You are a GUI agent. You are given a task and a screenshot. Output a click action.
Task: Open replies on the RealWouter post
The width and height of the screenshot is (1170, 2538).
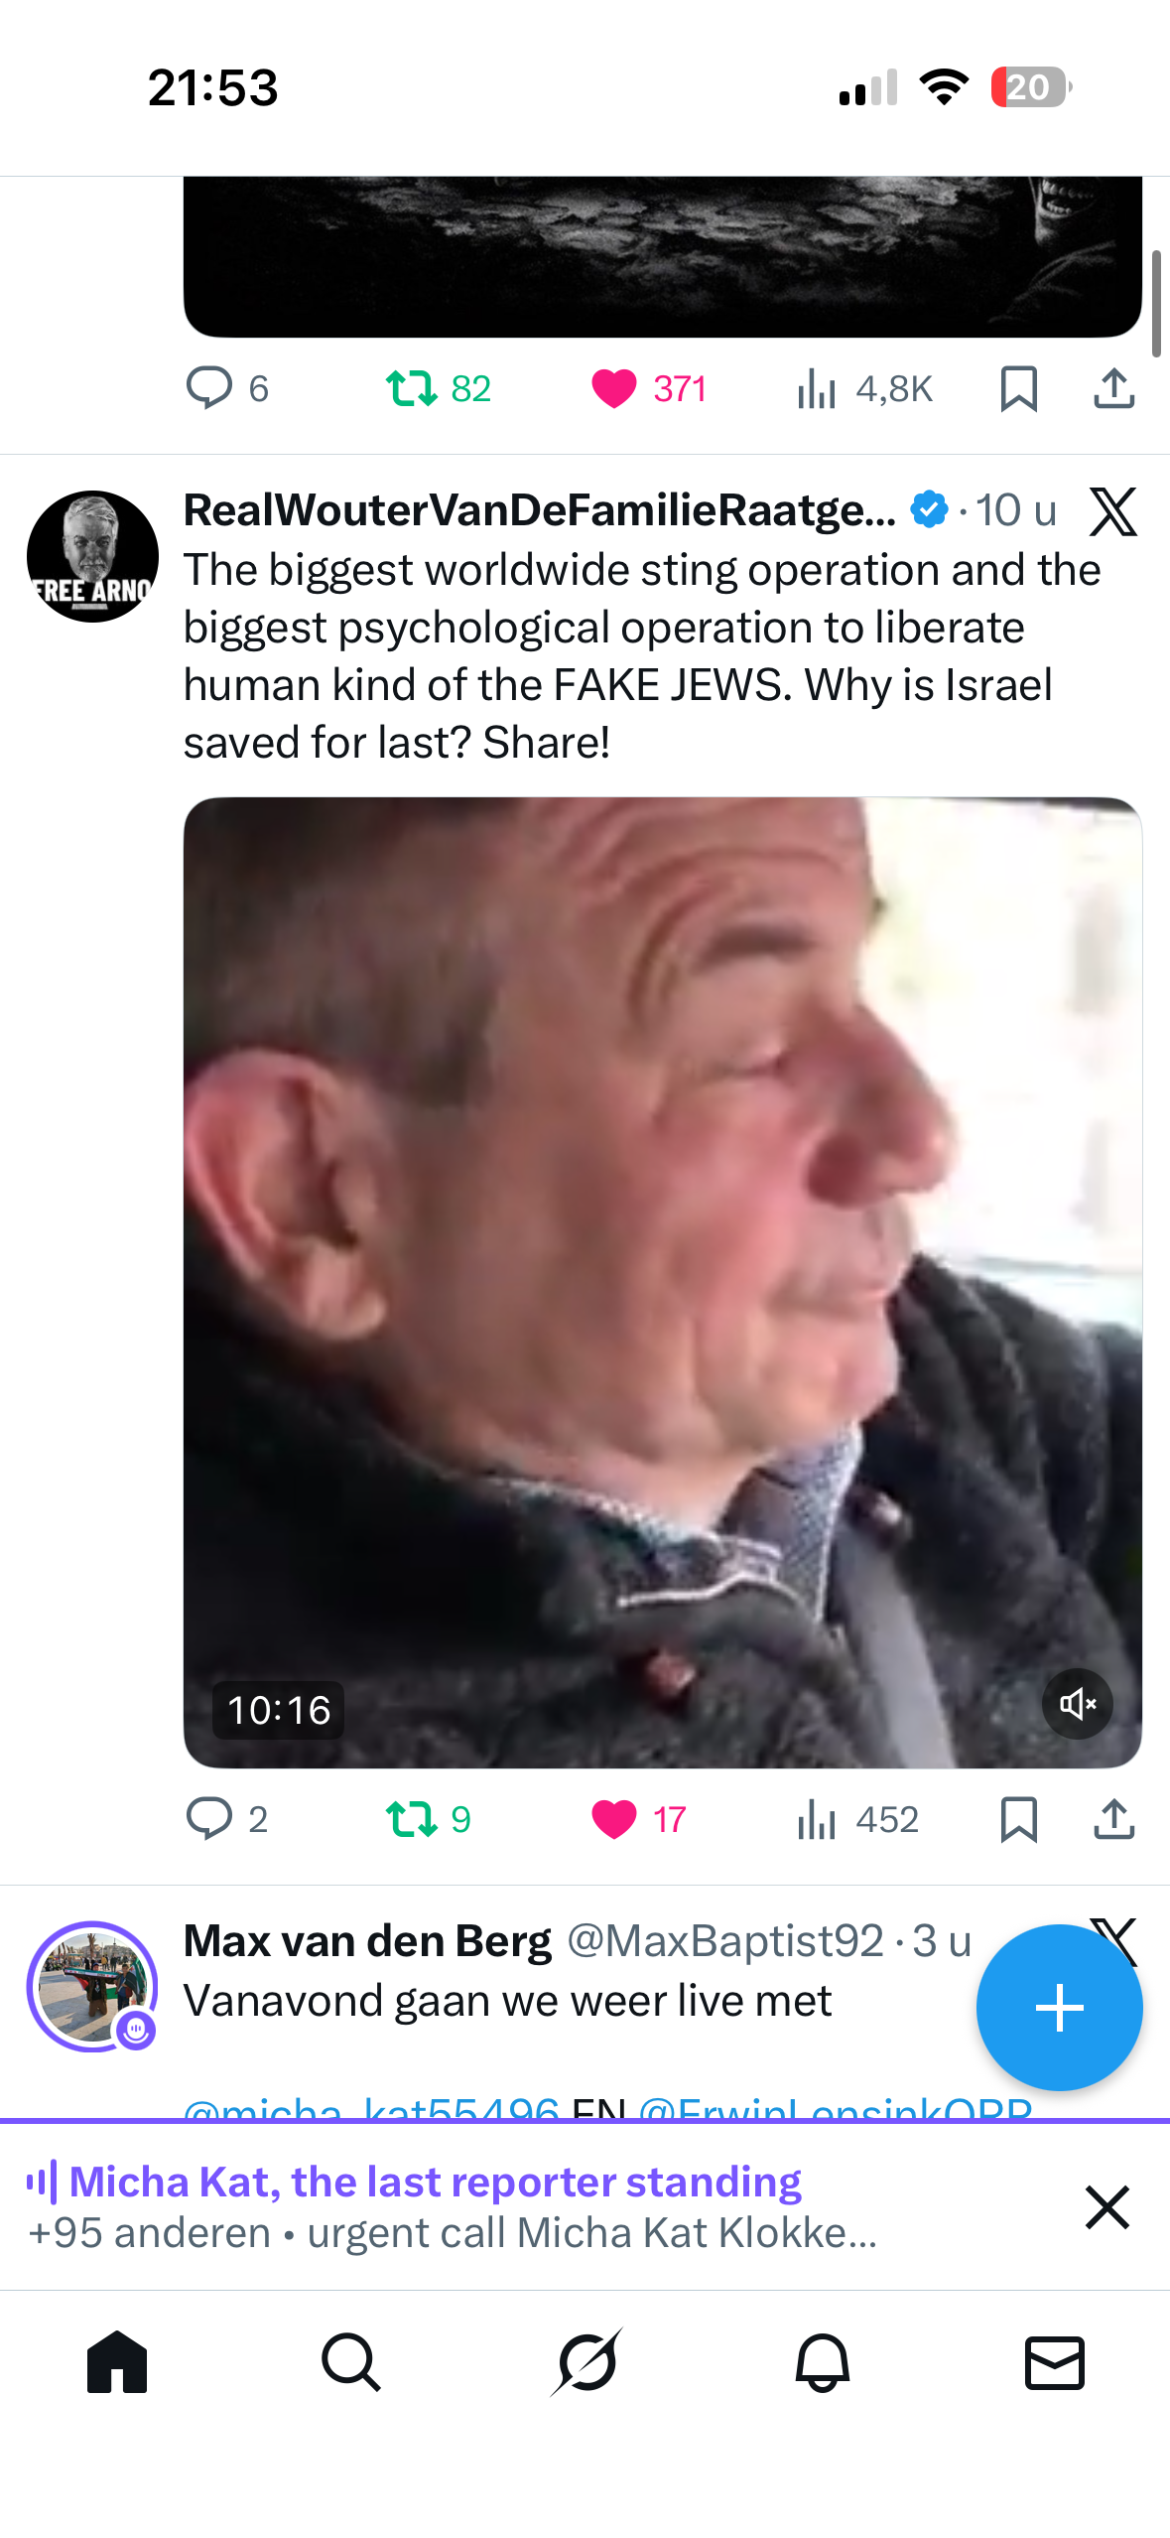point(227,1819)
